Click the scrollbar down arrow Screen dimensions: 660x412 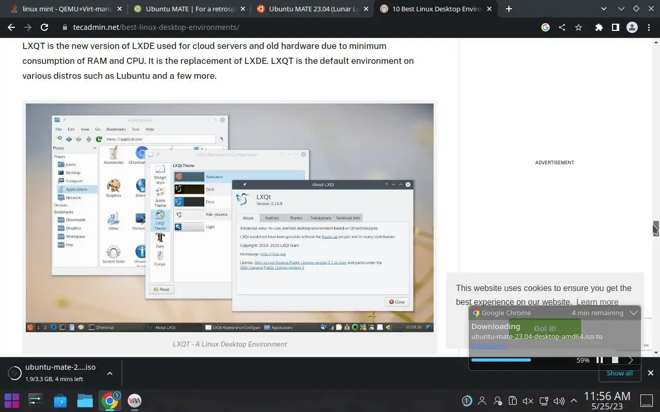(x=656, y=353)
